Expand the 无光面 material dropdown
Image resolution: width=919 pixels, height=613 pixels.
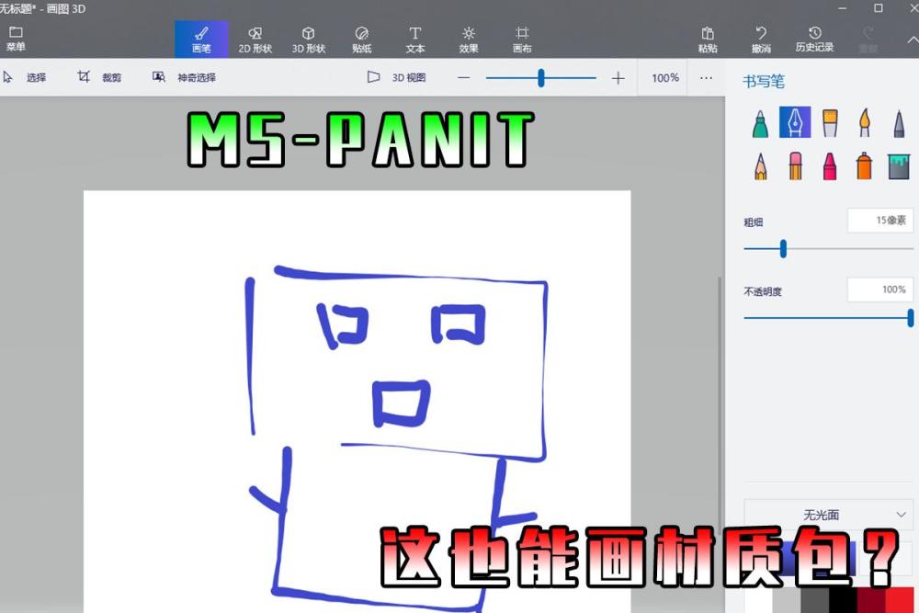click(828, 515)
